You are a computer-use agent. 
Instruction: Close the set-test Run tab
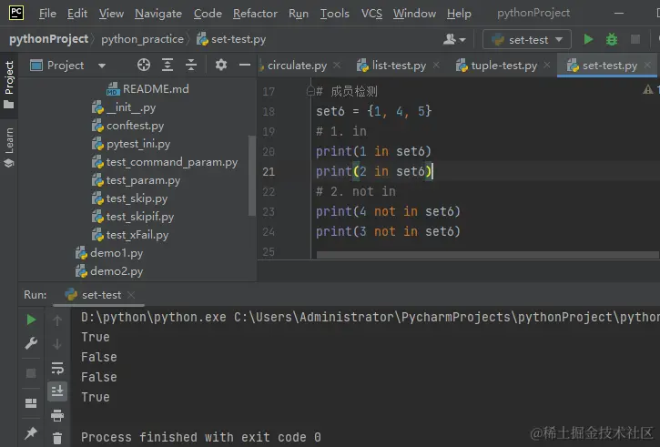pos(131,295)
